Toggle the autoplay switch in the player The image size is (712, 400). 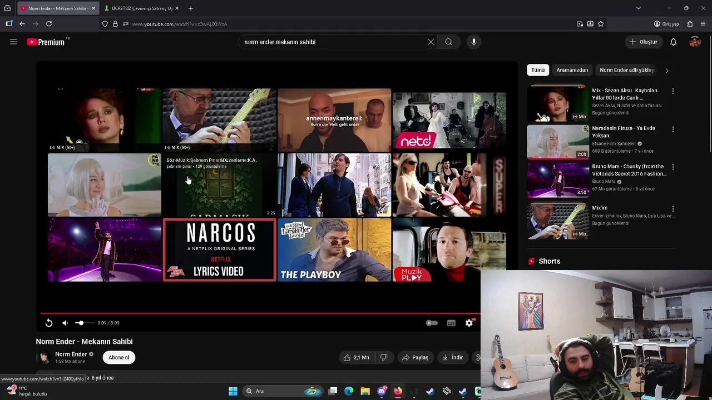coord(432,323)
